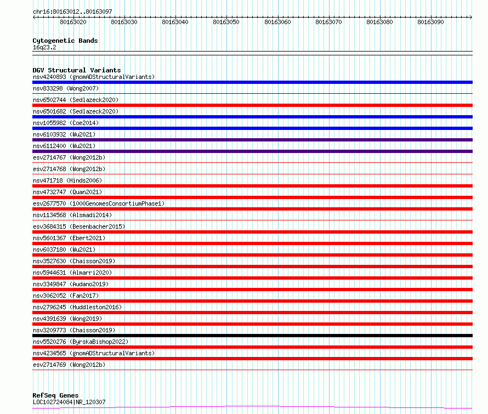Screen dimensions: 488x414
Task: Select the nsv3209773 (Chaisson2019) label
Action: coord(74,330)
